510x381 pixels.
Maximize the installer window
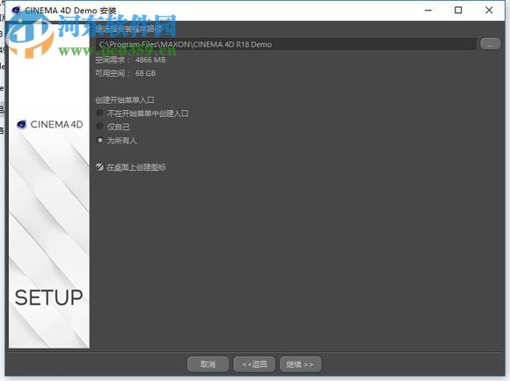tap(458, 11)
